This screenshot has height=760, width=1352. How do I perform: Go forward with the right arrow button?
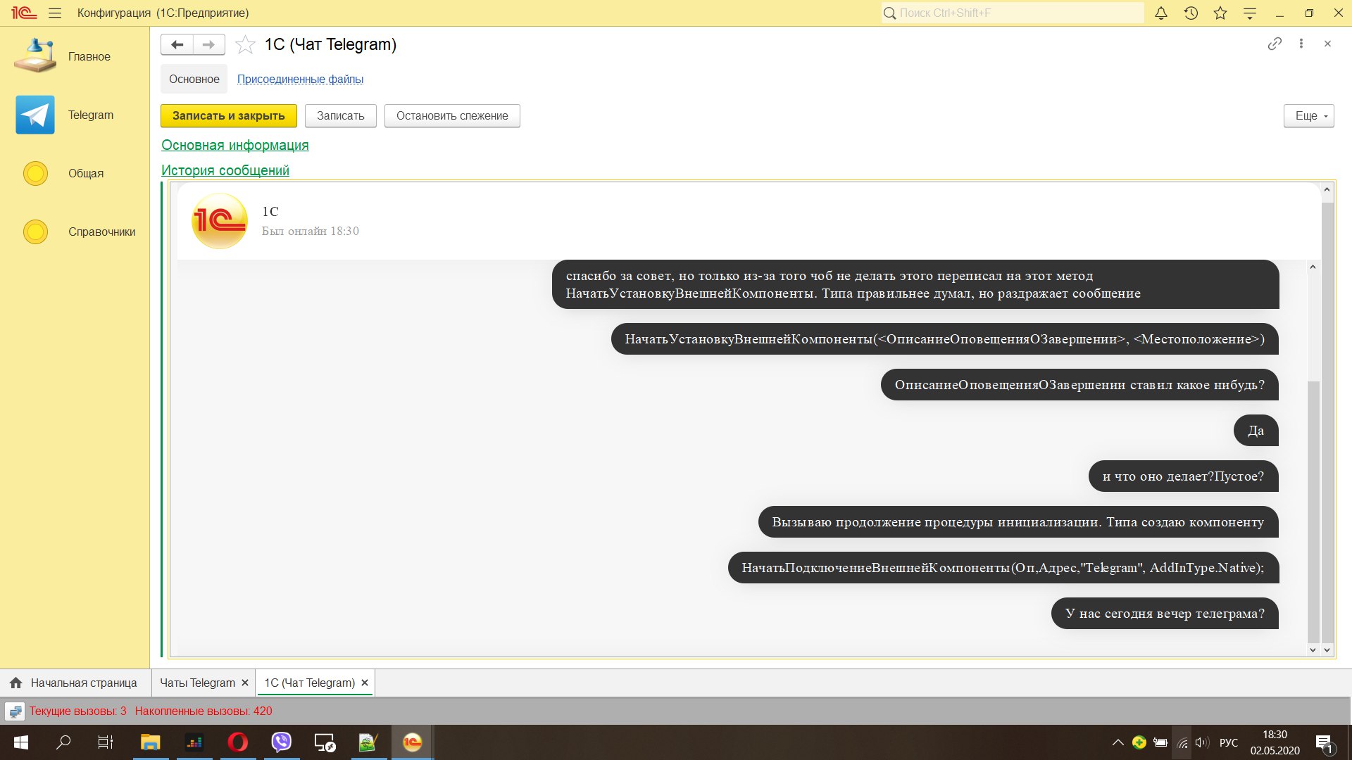point(209,44)
